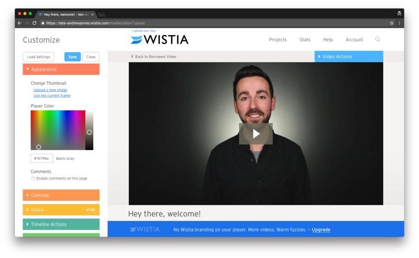This screenshot has height=258, width=419.
Task: Go back to Borrowed Video
Action: click(x=154, y=57)
